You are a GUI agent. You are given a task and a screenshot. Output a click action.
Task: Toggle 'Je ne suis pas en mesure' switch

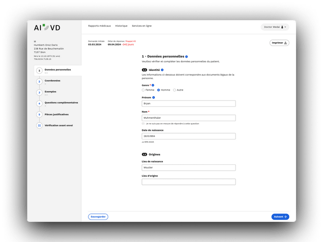(x=143, y=124)
